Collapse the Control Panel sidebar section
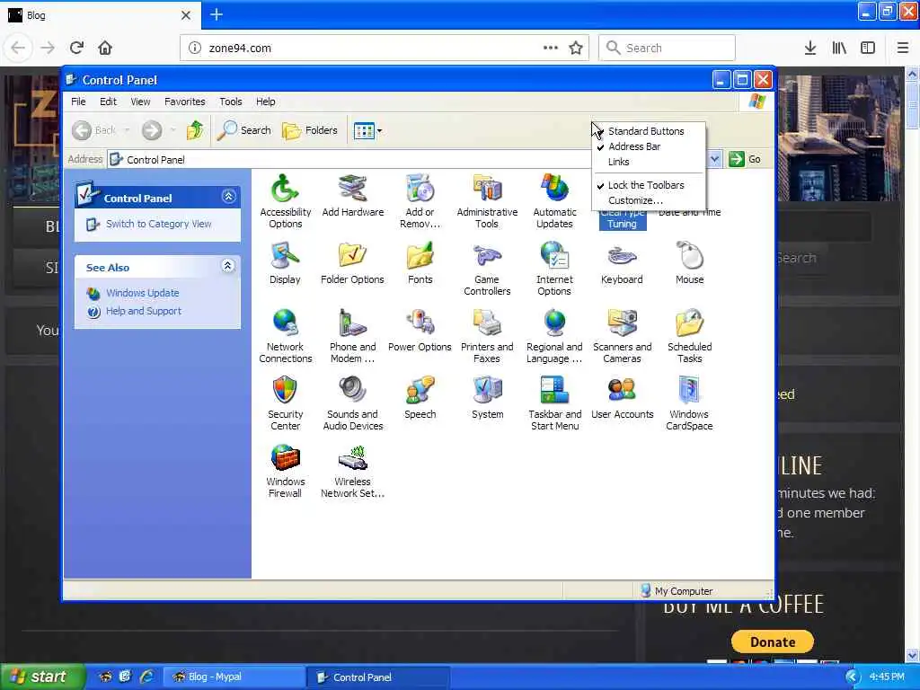 point(229,197)
